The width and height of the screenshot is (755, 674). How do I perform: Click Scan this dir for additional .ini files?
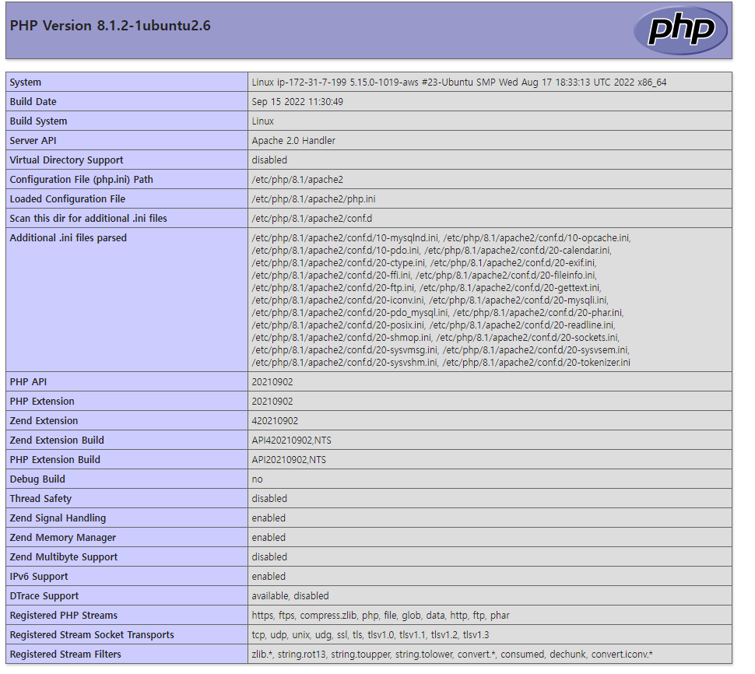click(88, 219)
